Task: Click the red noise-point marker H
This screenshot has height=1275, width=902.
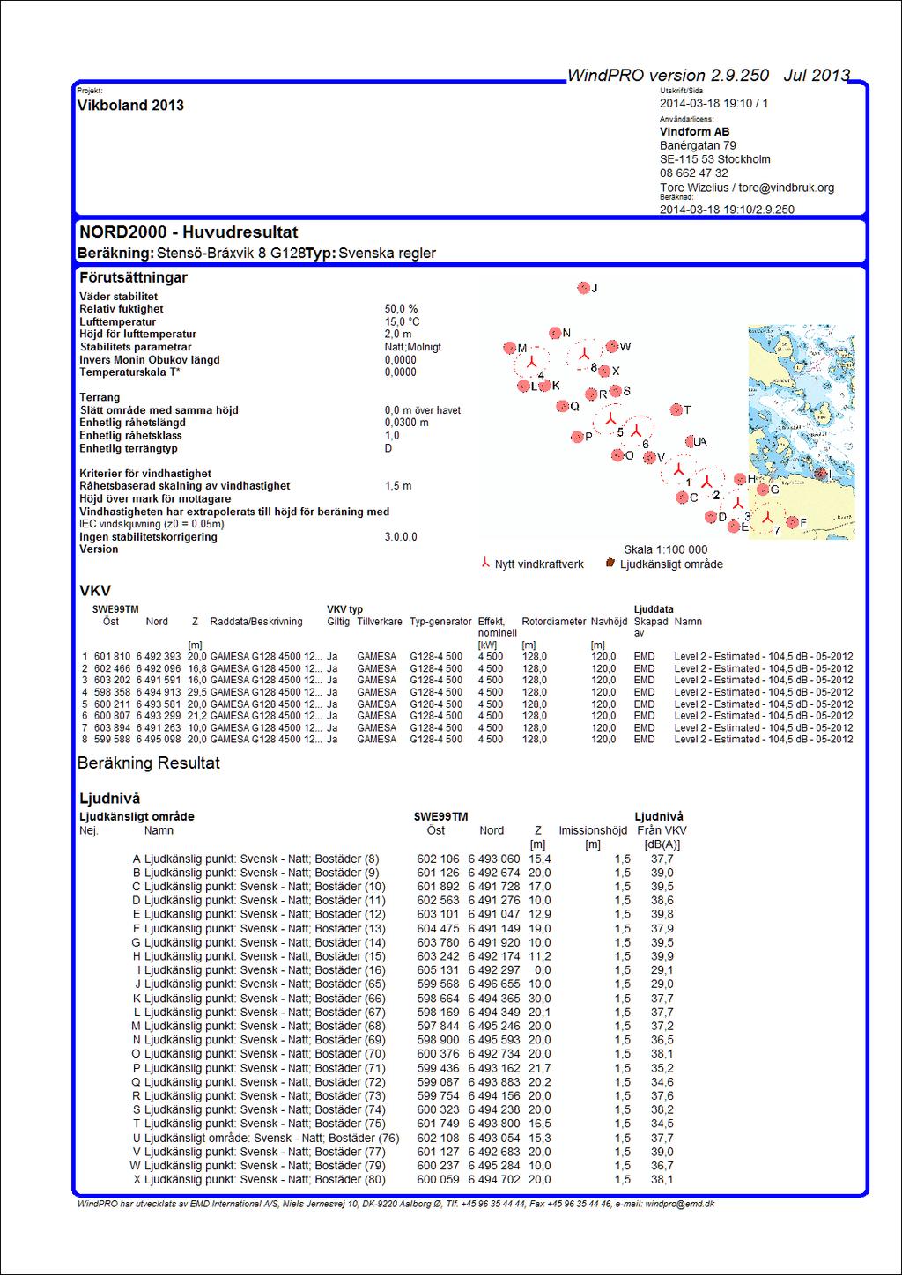Action: coord(740,480)
